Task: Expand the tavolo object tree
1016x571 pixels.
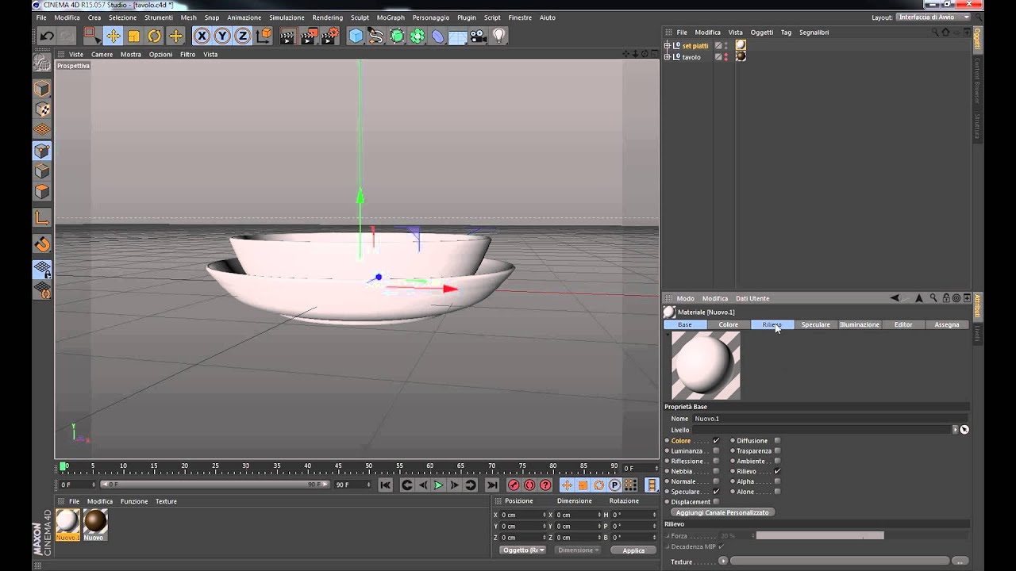Action: click(x=668, y=57)
